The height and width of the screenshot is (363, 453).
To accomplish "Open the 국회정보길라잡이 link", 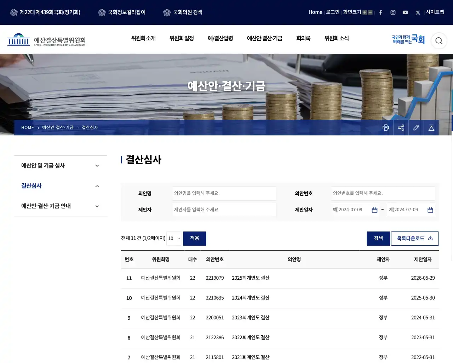I will (122, 12).
